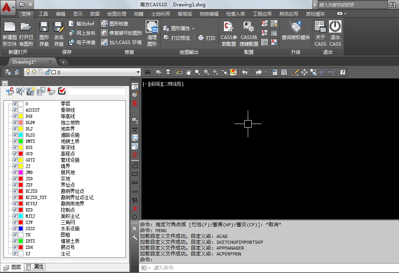
Task: Click the undo arrow in toolbar
Action: pos(245,72)
